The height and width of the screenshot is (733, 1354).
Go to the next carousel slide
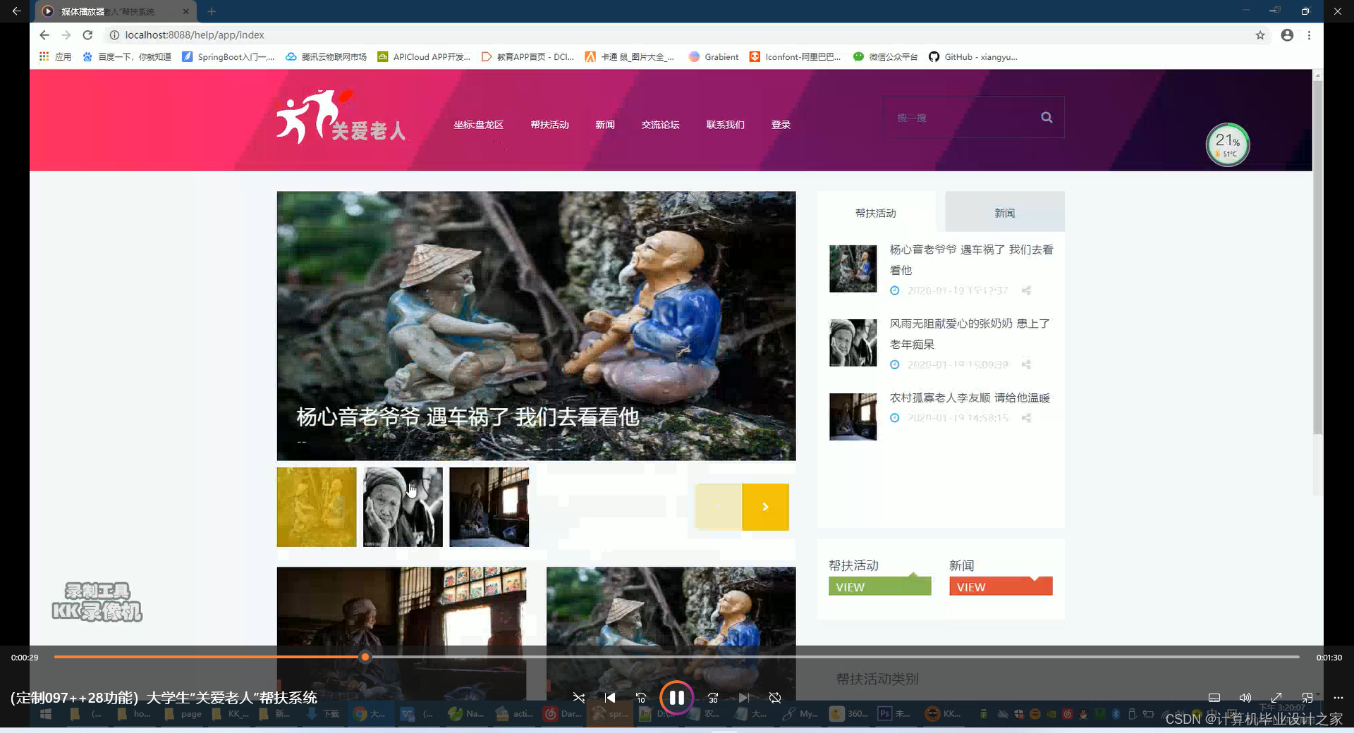click(765, 507)
